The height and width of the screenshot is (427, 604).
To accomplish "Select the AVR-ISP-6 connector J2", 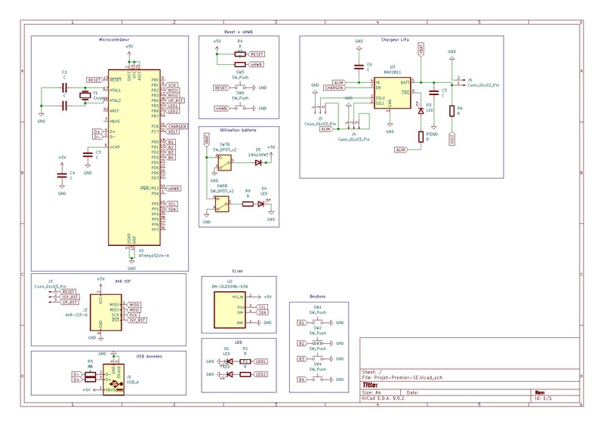I will (x=106, y=312).
